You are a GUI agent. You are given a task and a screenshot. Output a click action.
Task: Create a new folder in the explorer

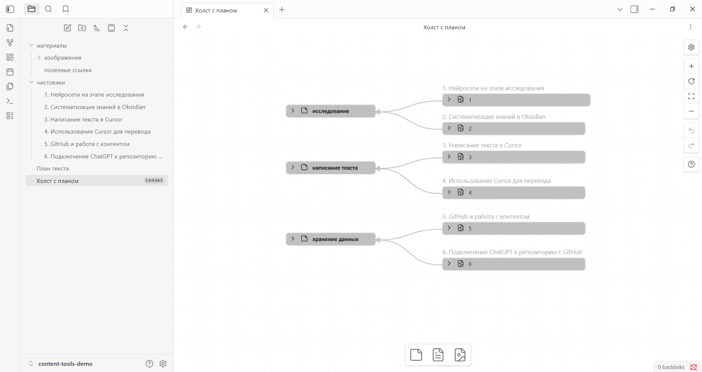pyautogui.click(x=82, y=28)
